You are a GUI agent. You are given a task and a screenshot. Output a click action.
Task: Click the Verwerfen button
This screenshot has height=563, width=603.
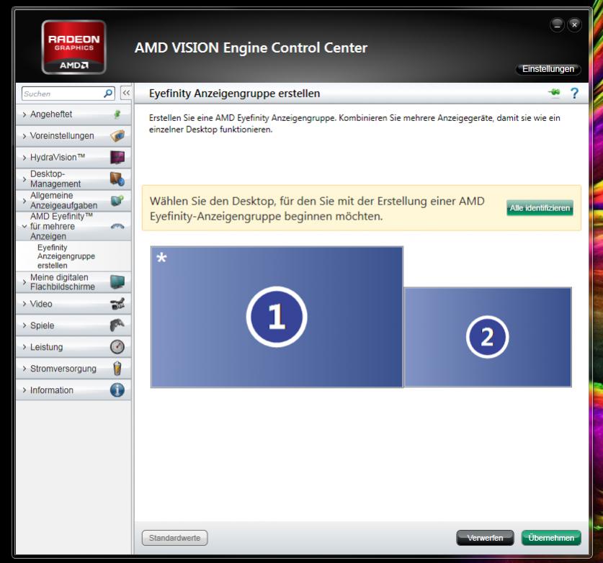click(x=485, y=538)
